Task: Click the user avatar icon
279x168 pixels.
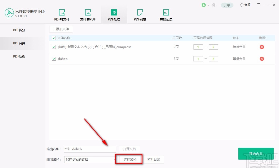Action: point(204,5)
